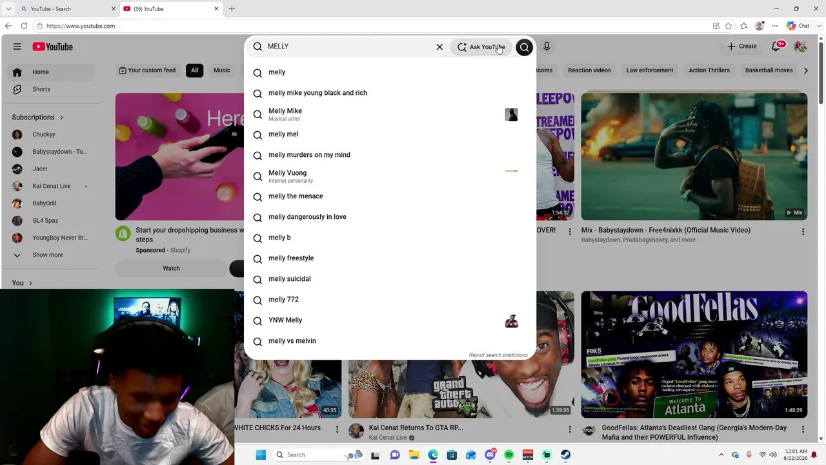826x465 pixels.
Task: Expand the tab search dropdown arrow
Action: click(8, 8)
